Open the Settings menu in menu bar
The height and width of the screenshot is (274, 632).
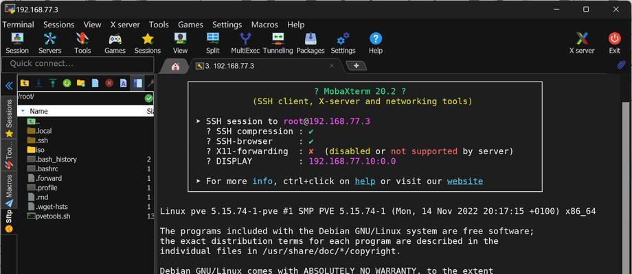point(227,25)
